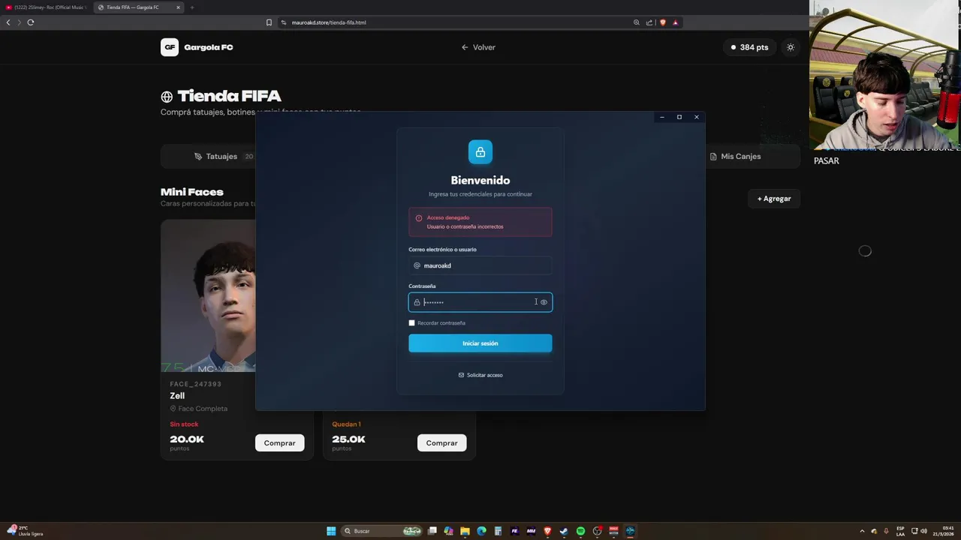Viewport: 961px width, 540px height.
Task: Focus the Contraseña password field
Action: click(480, 302)
